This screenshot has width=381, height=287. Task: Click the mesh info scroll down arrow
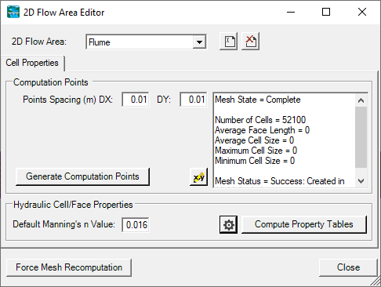(361, 181)
